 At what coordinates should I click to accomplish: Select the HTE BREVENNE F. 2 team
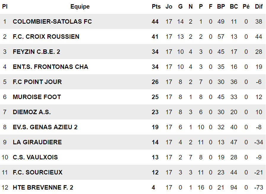tap(43, 187)
